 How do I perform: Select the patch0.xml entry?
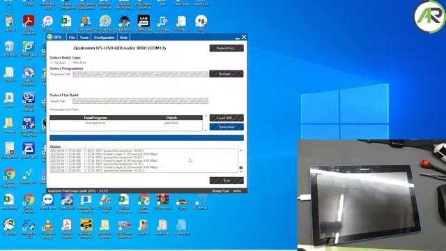[171, 123]
